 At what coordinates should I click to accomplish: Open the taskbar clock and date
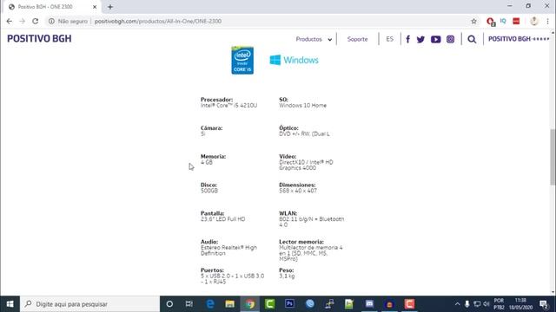point(520,304)
